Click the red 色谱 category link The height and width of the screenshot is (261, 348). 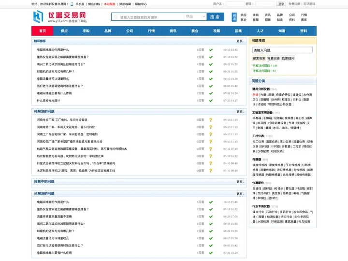tap(255, 95)
